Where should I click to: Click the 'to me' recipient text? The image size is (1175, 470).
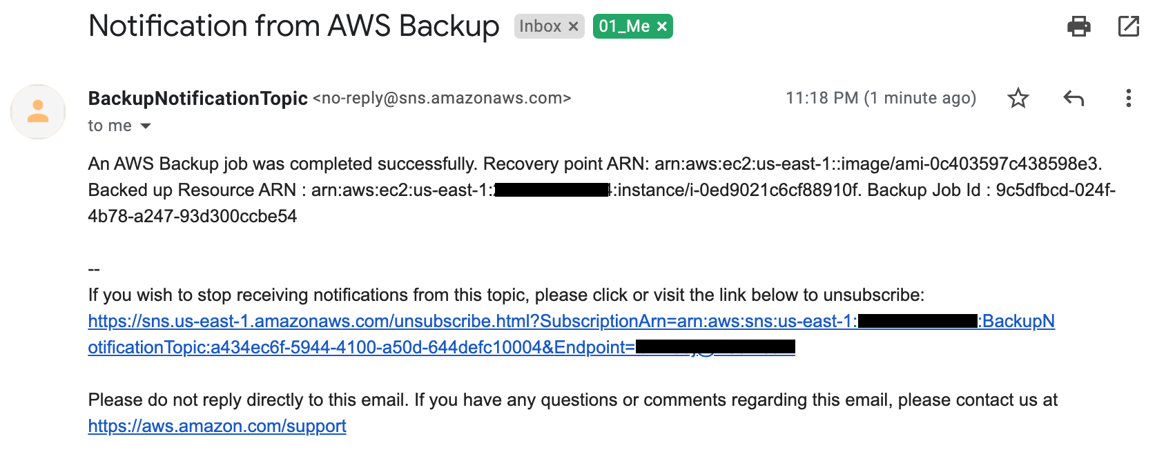tap(110, 126)
